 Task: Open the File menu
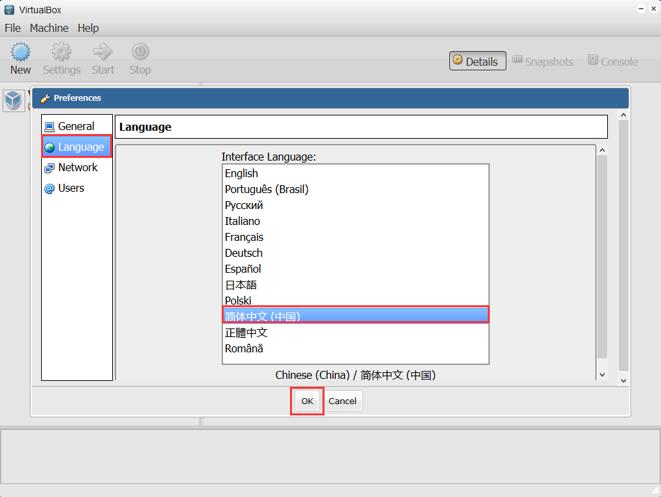[x=13, y=28]
